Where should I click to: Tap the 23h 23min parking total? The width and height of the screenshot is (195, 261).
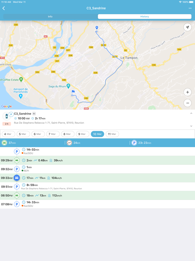click(x=145, y=143)
